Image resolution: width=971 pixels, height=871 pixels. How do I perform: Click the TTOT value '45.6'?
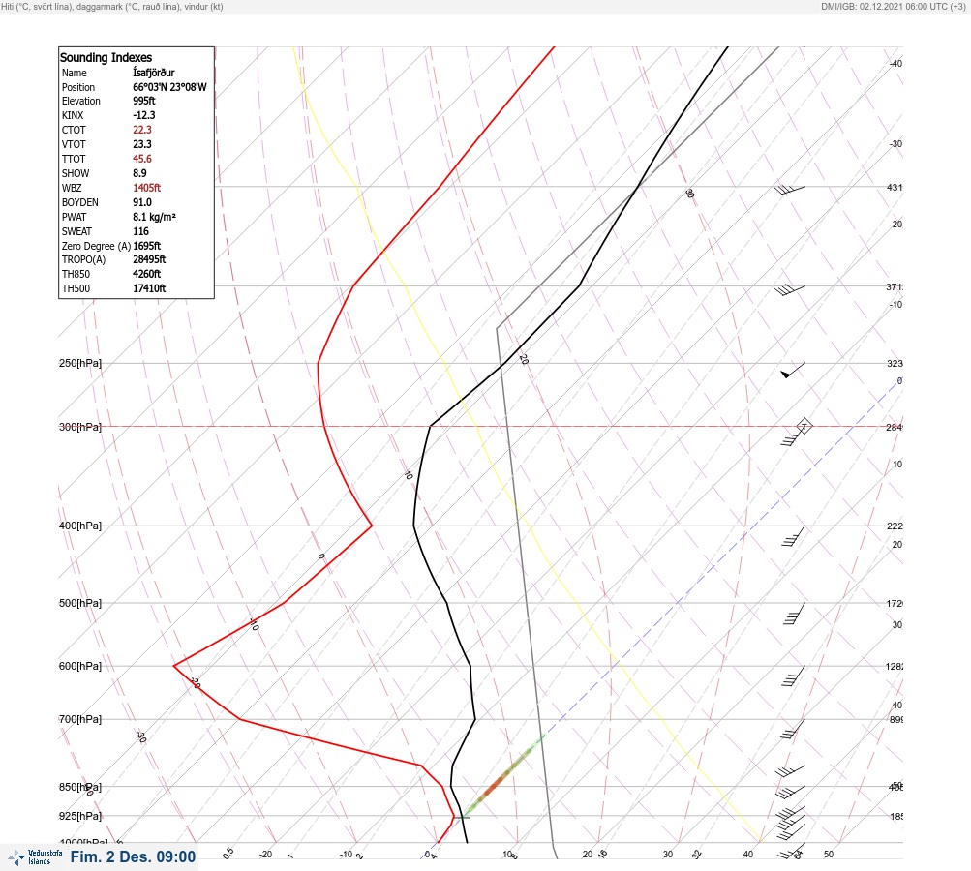click(x=141, y=159)
